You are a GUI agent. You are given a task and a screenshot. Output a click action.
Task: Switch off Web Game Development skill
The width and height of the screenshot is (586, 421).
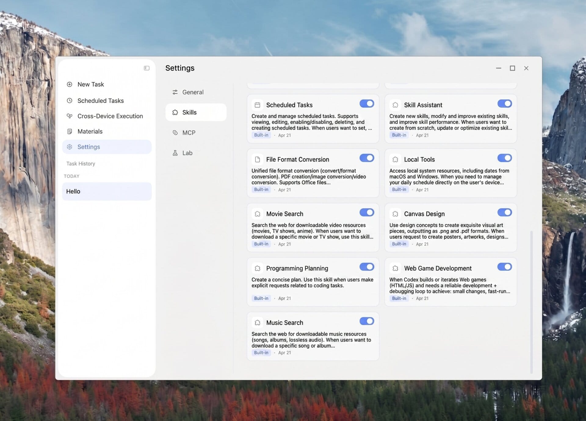[x=504, y=267]
